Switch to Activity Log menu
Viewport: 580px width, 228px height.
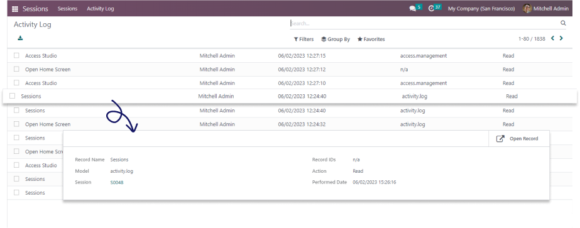click(101, 9)
